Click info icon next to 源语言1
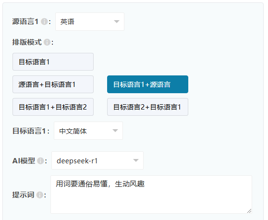 point(45,22)
